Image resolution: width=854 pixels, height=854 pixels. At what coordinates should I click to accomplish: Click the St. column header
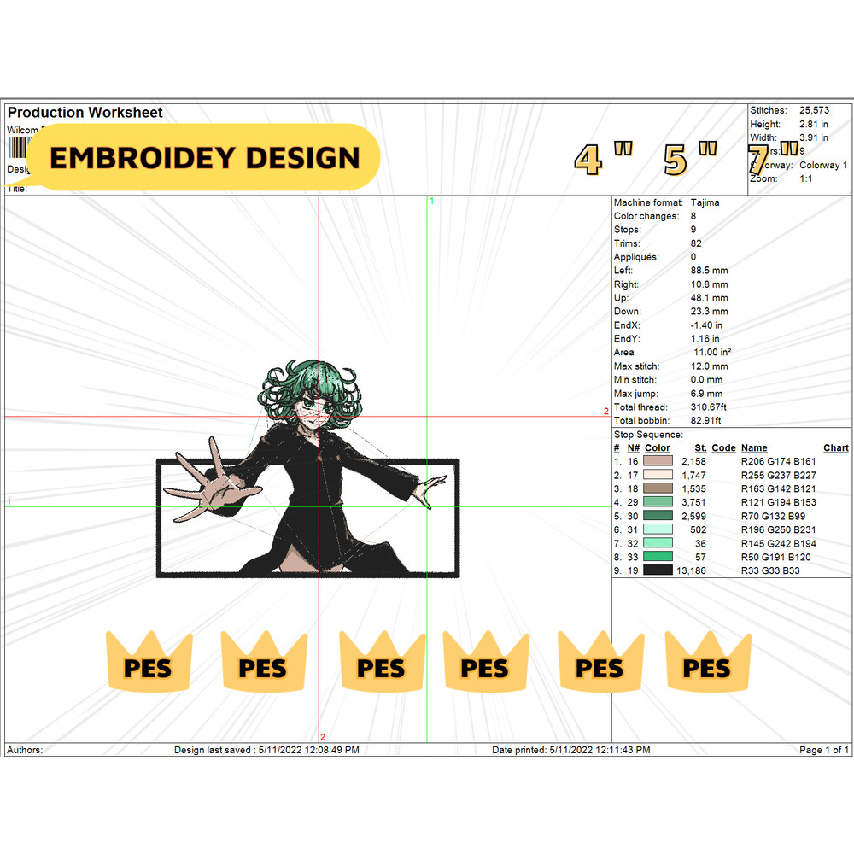700,447
